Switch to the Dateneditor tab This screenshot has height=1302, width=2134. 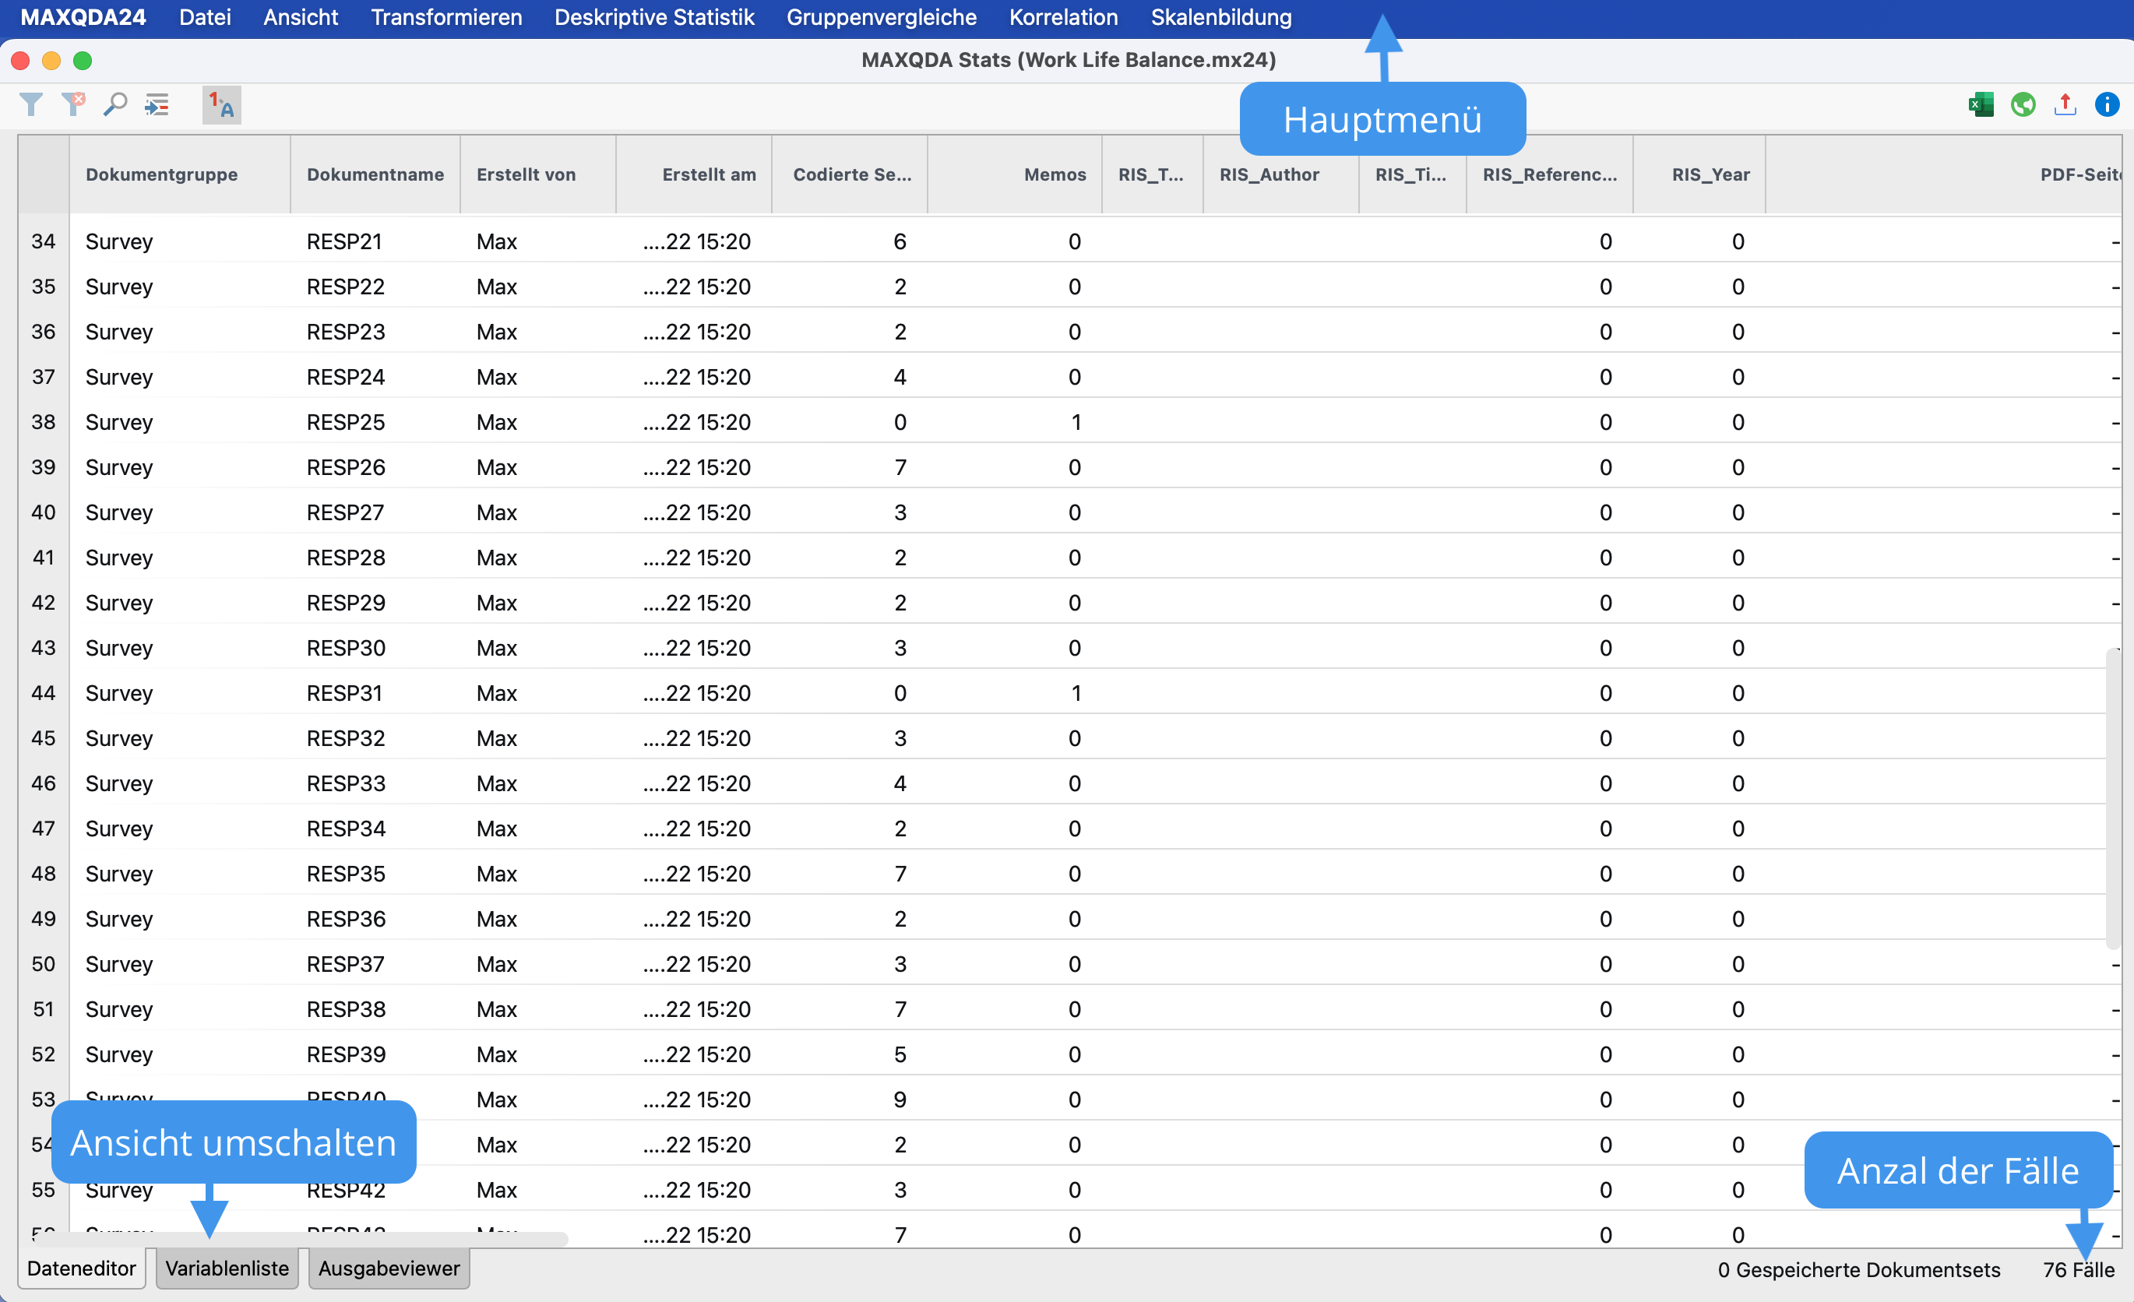point(82,1269)
